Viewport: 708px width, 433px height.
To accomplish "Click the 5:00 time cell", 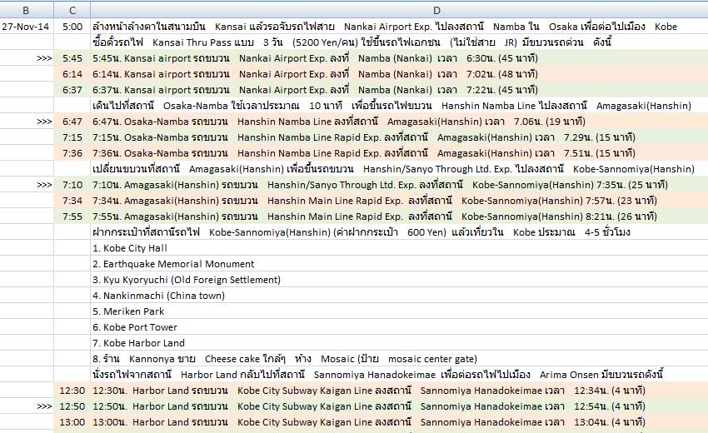I will 72,27.
